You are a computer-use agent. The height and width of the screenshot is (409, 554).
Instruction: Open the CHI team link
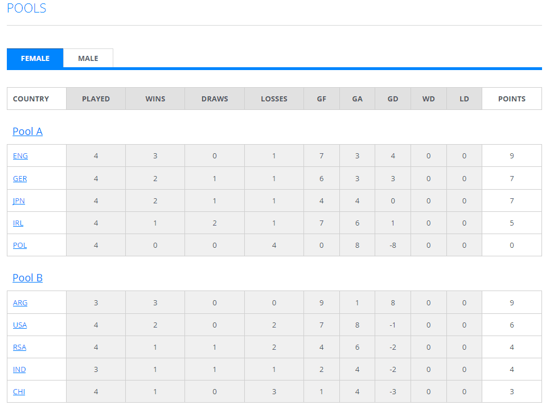click(x=19, y=392)
